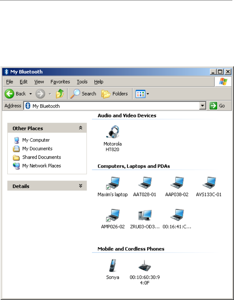
Task: Click the Other Places header text
Action: 28,128
